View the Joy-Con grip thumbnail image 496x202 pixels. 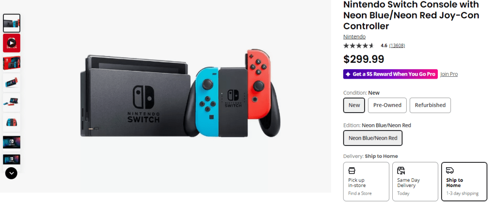click(12, 122)
